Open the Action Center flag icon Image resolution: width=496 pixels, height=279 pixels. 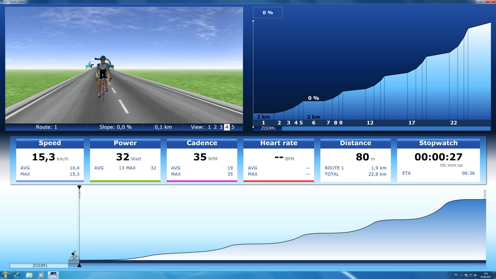pos(466,275)
